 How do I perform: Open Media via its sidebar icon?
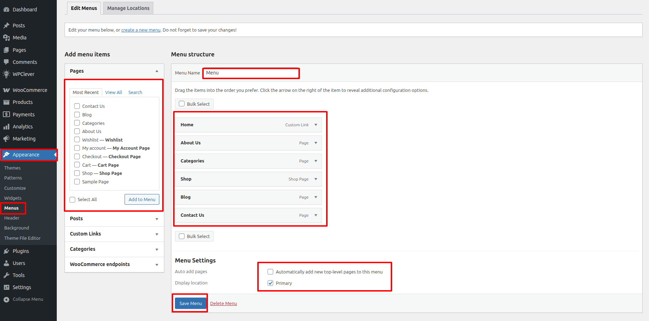pyautogui.click(x=6, y=38)
